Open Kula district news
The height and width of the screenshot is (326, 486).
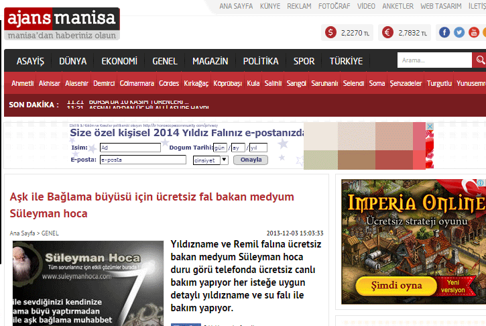pyautogui.click(x=253, y=83)
